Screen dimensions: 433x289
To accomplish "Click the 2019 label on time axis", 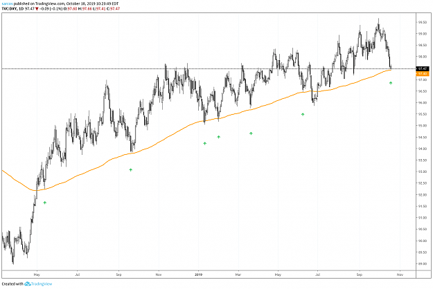I will click(x=199, y=274).
